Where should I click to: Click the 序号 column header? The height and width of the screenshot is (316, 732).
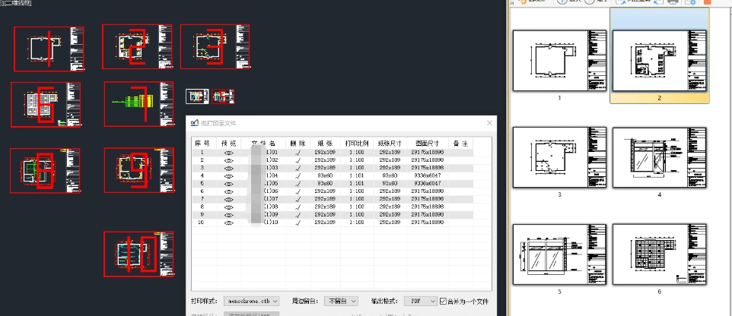[202, 143]
